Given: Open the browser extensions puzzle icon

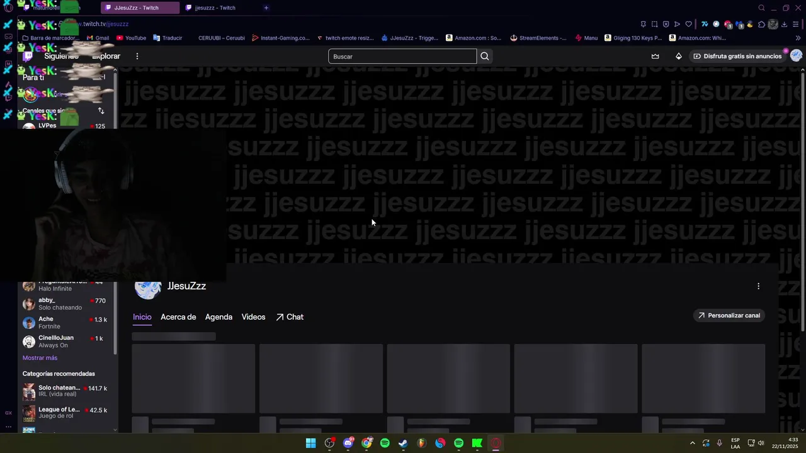Looking at the screenshot, I should 761,24.
